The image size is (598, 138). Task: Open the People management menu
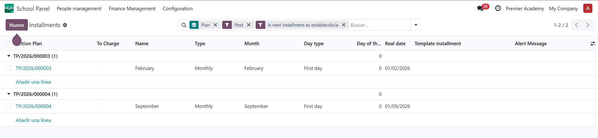79,9
